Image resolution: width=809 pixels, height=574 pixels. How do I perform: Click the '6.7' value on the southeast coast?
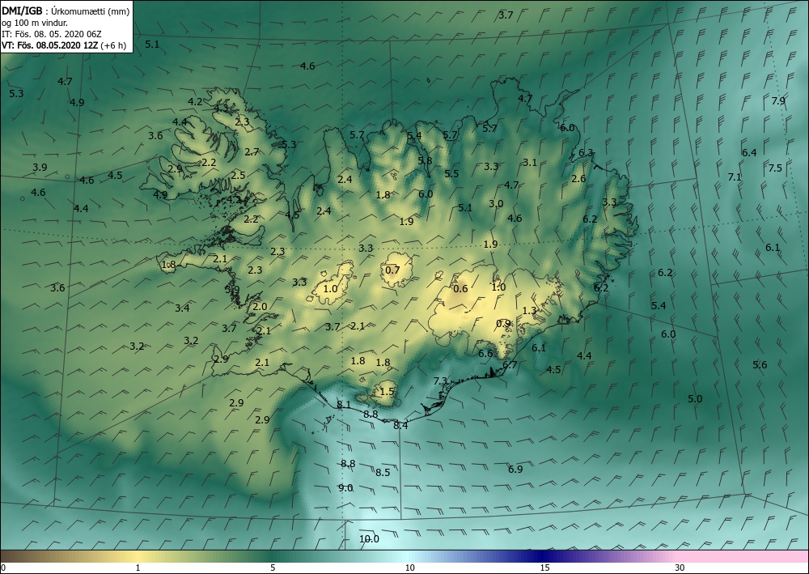tap(509, 365)
